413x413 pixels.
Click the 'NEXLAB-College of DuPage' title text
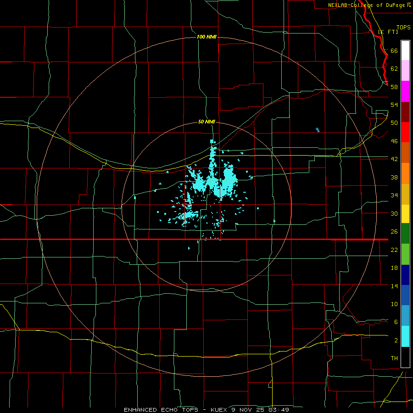[x=367, y=5]
